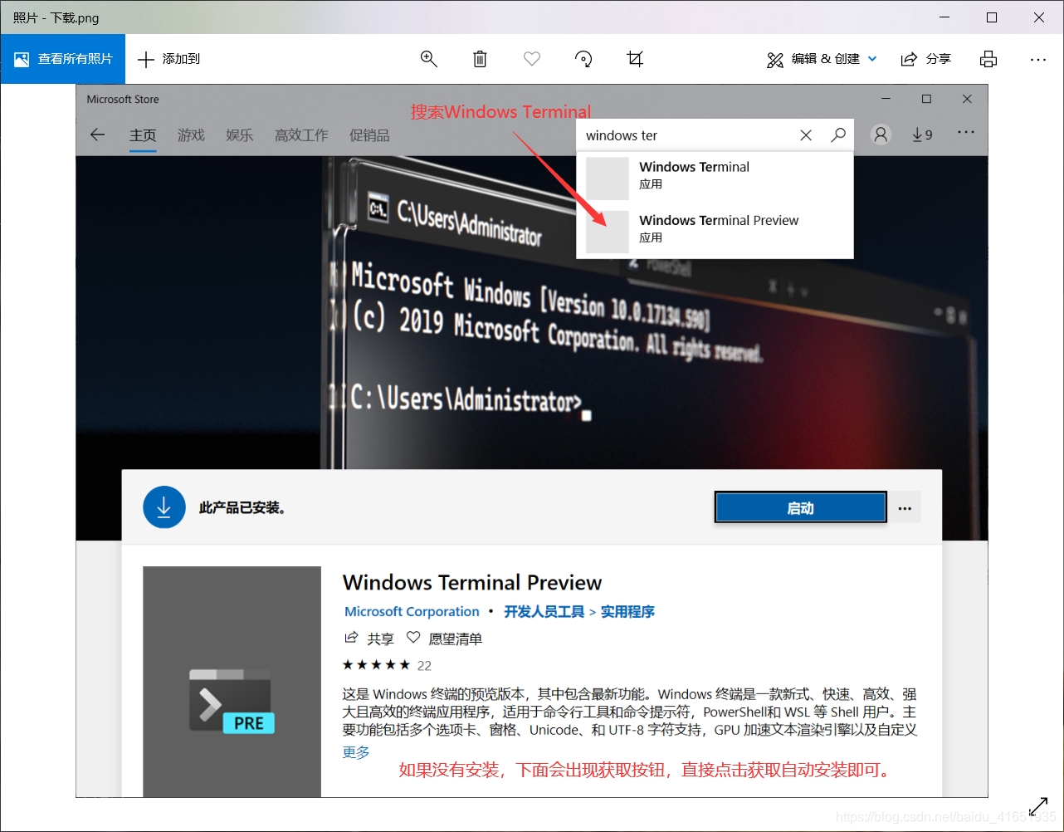Viewport: 1064px width, 832px height.
Task: Select the 主页 tab in Microsoft Store
Action: [x=143, y=135]
